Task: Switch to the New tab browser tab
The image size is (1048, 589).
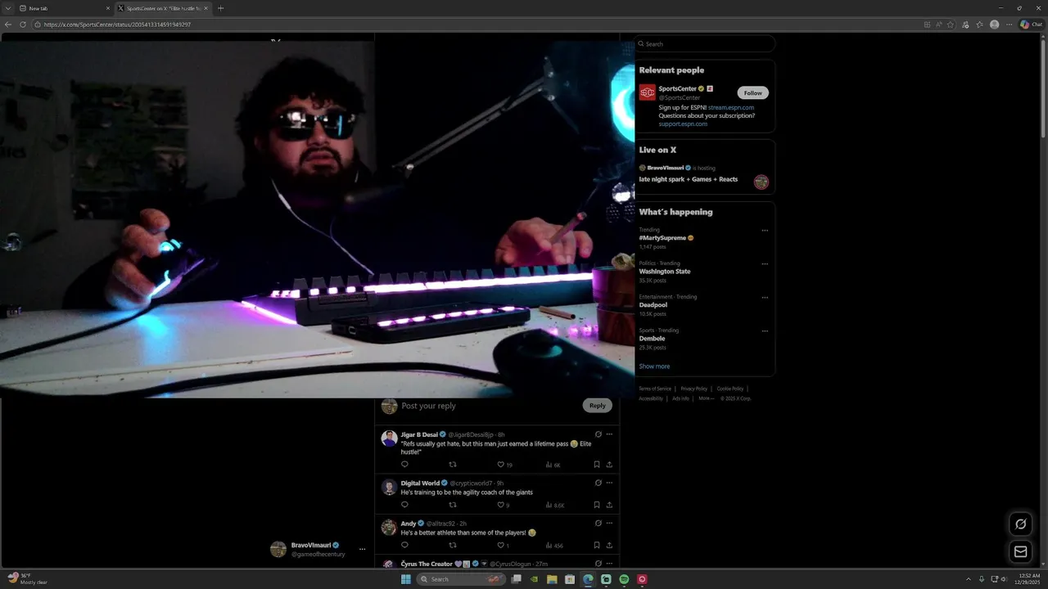Action: tap(64, 8)
